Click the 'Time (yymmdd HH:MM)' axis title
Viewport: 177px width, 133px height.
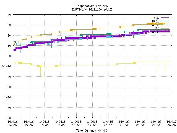92,131
